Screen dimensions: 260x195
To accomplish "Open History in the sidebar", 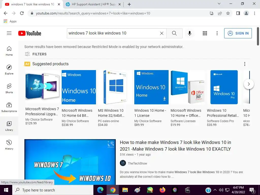I will coord(9,145).
